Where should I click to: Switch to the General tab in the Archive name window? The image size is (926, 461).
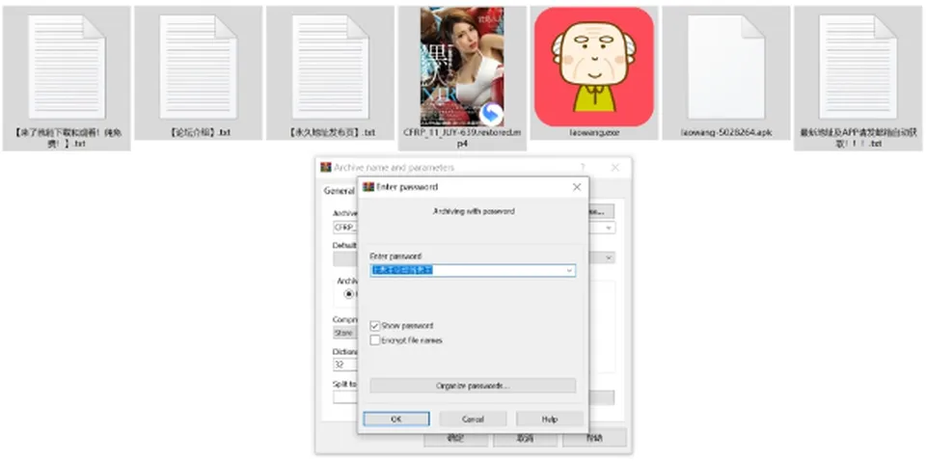[339, 191]
